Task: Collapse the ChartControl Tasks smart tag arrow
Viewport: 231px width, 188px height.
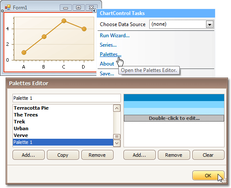Action: click(x=94, y=11)
